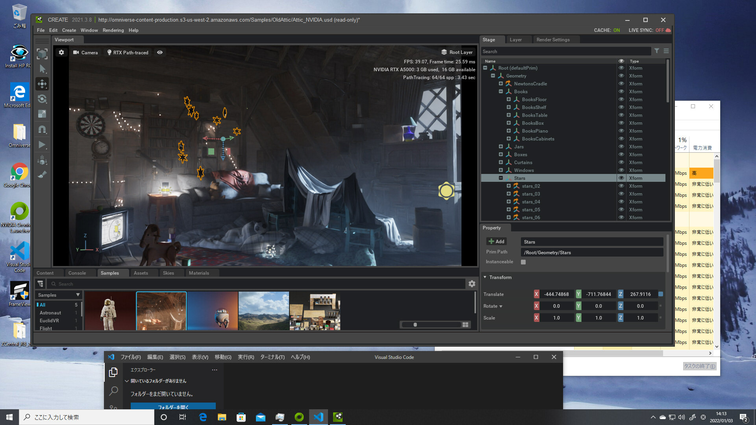
Task: Click the Root Layer indicator
Action: pos(457,52)
